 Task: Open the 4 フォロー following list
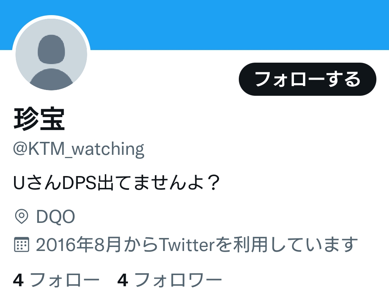coord(56,280)
